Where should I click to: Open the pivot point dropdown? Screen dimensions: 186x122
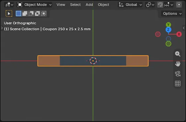coord(150,5)
